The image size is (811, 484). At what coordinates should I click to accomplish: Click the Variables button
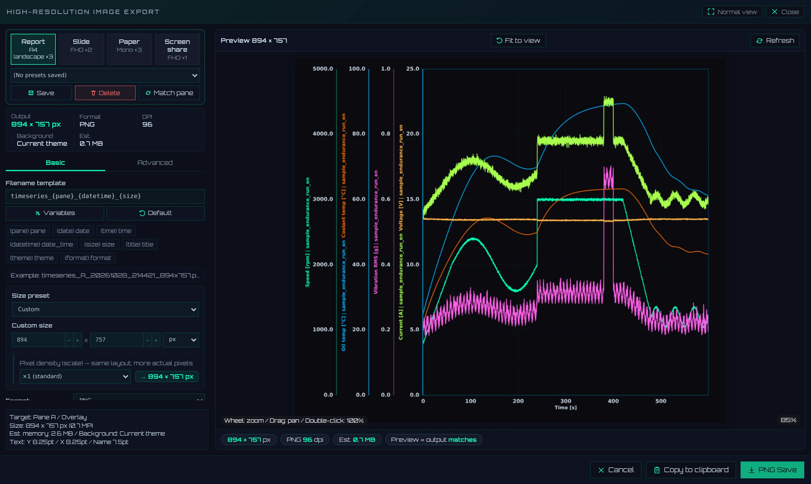pyautogui.click(x=55, y=213)
